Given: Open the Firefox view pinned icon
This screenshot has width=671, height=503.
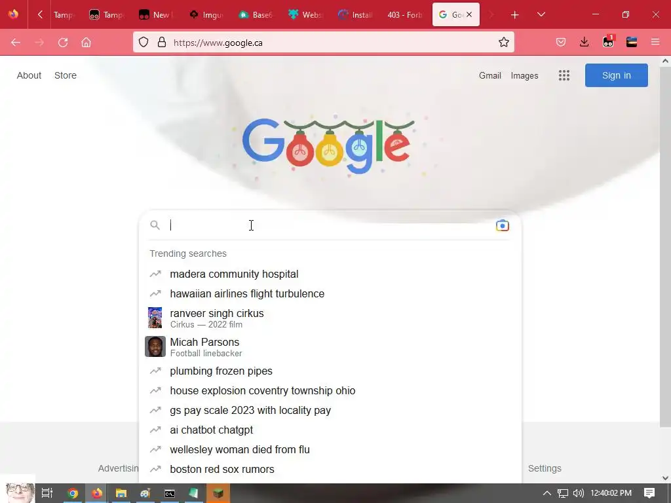Looking at the screenshot, I should tap(13, 14).
